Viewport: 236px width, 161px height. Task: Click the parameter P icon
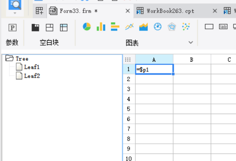(x=13, y=28)
